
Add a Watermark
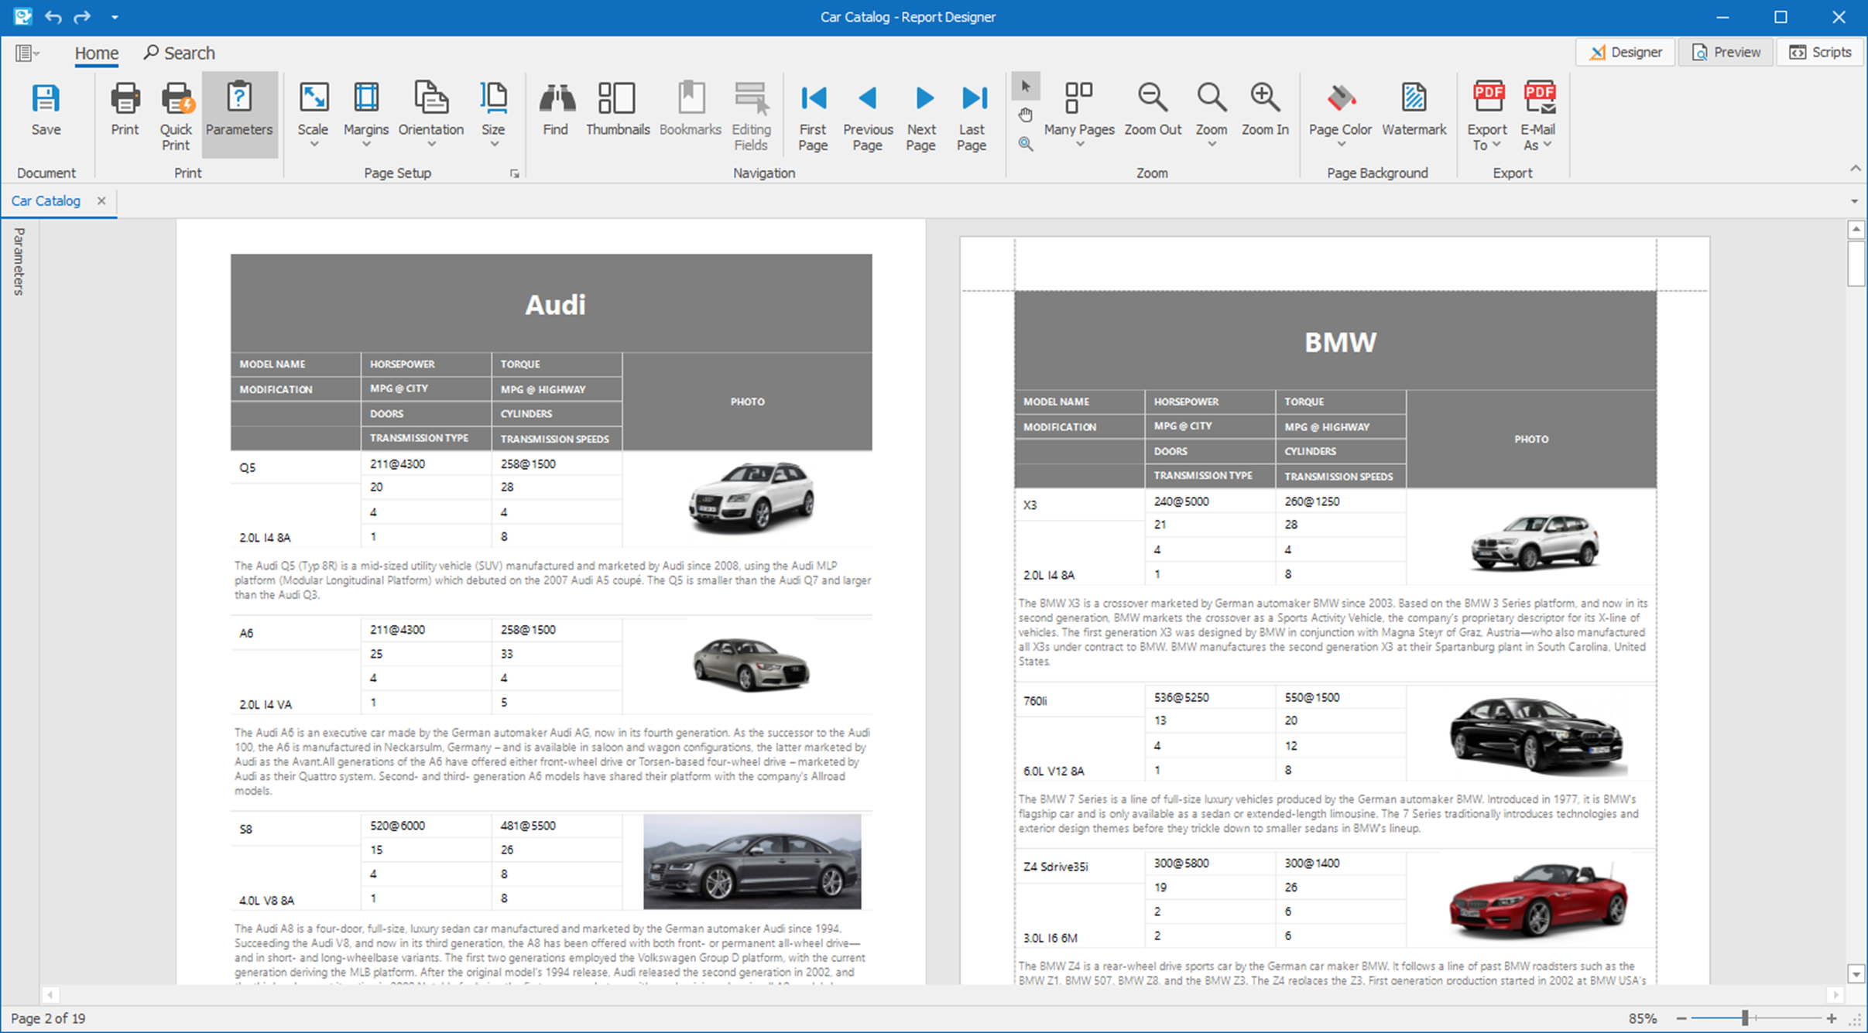[1414, 111]
